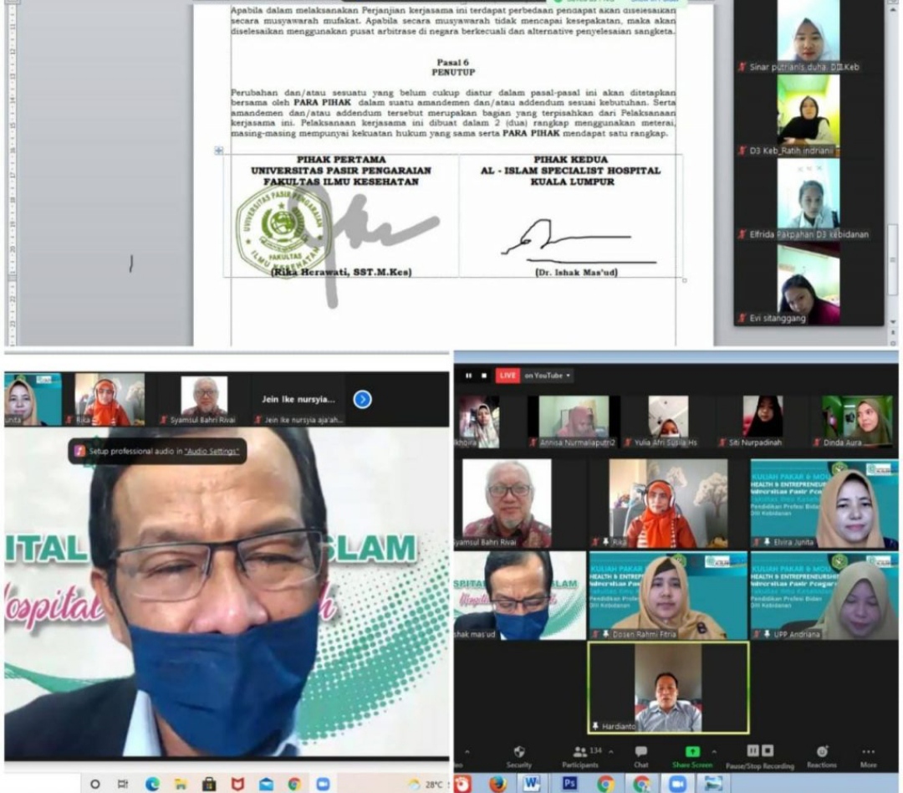Expand the arrow next to Share Screen
Viewport: 903px width, 793px height.
tap(715, 751)
